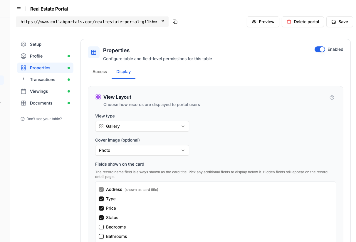Check the Bedrooms field checkbox

[101, 227]
